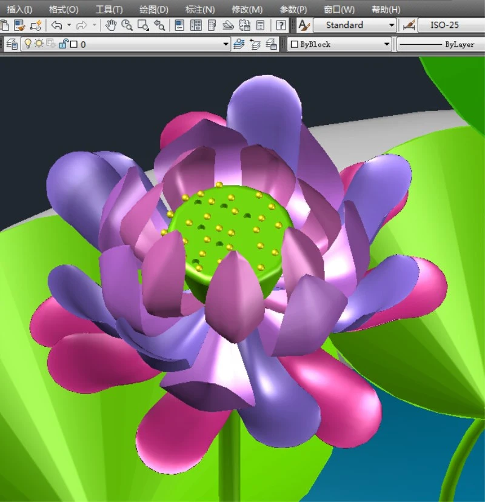Expand the Undo history dropdown arrow

(69, 25)
